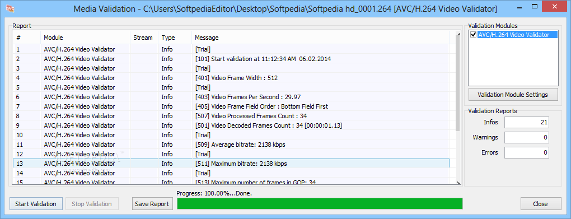Click the Info type cell in row 11

click(x=167, y=145)
